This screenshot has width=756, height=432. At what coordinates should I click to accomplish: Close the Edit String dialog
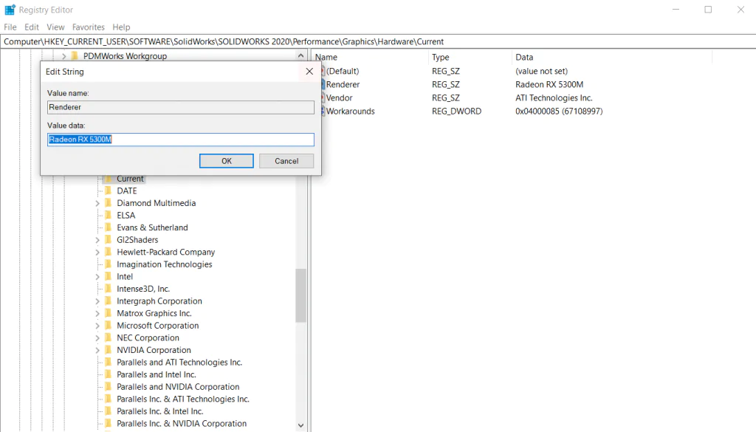tap(309, 72)
